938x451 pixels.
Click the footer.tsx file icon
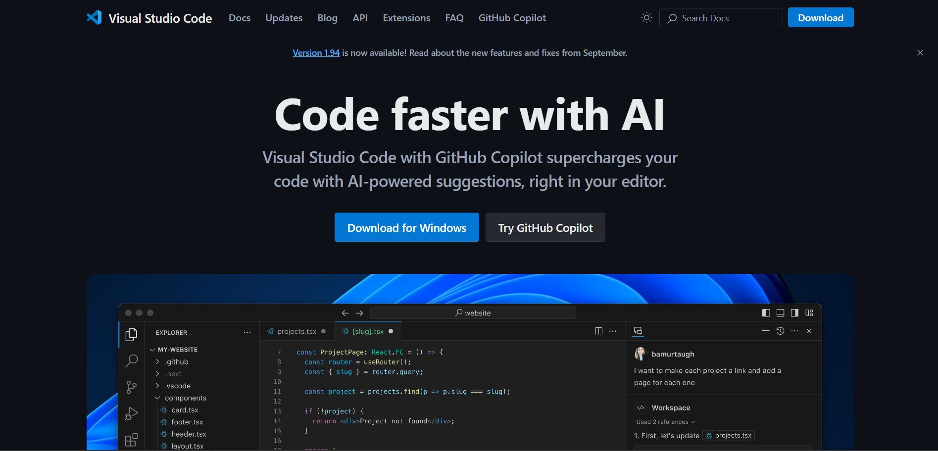164,422
